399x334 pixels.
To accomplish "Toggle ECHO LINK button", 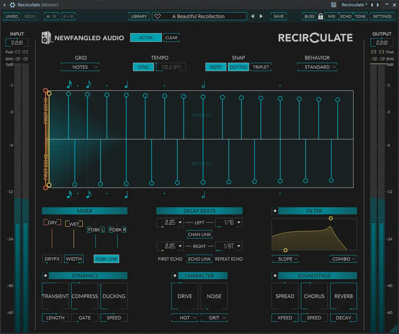I will (x=199, y=259).
